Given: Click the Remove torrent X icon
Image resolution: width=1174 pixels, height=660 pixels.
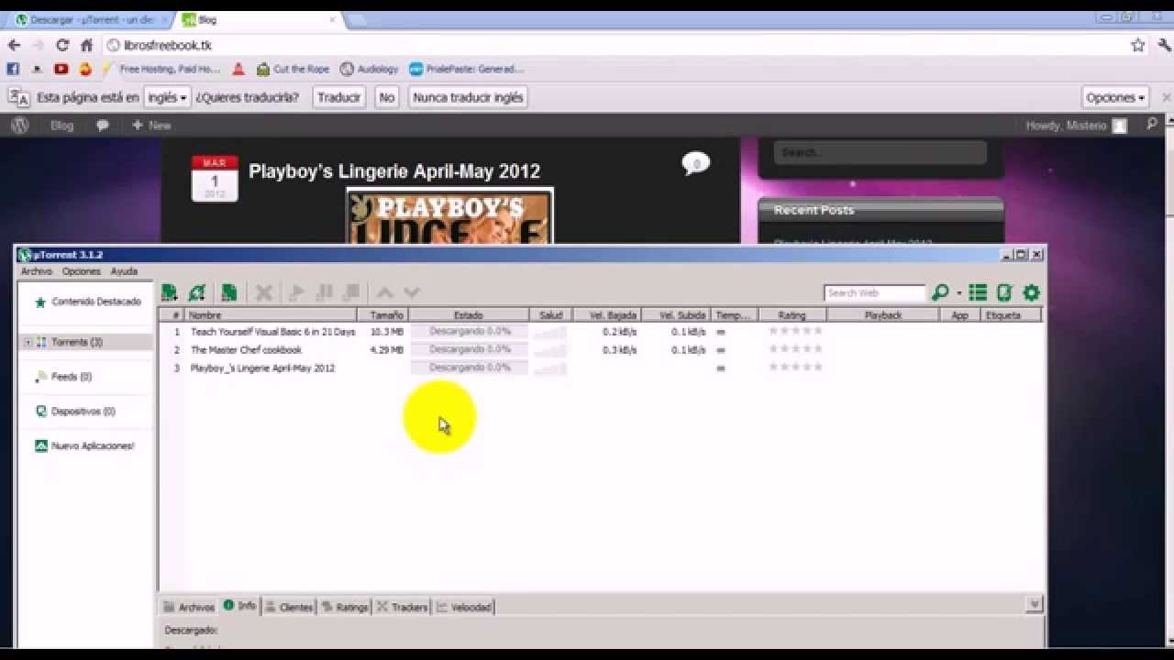Looking at the screenshot, I should coord(264,292).
